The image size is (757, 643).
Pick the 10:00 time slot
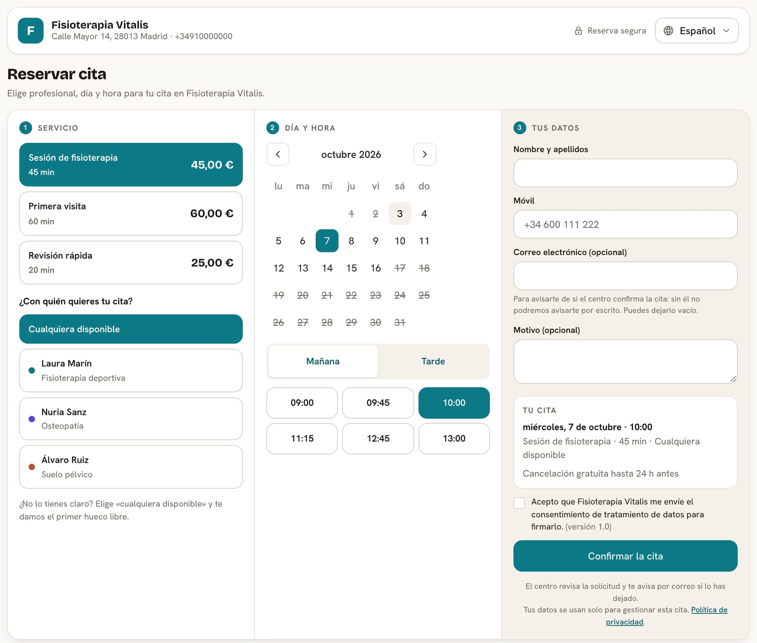click(454, 403)
